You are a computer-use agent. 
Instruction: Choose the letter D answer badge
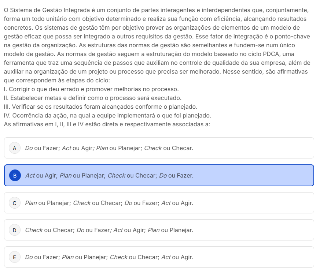[14, 230]
